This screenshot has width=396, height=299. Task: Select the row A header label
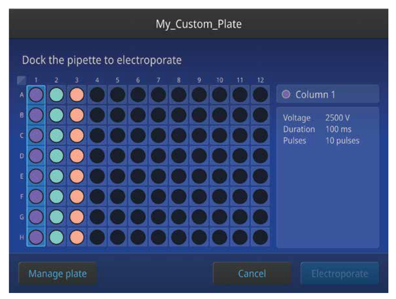point(21,95)
